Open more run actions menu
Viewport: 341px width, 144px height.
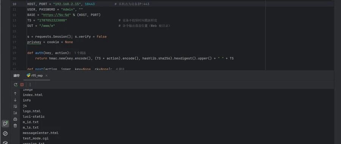30,85
